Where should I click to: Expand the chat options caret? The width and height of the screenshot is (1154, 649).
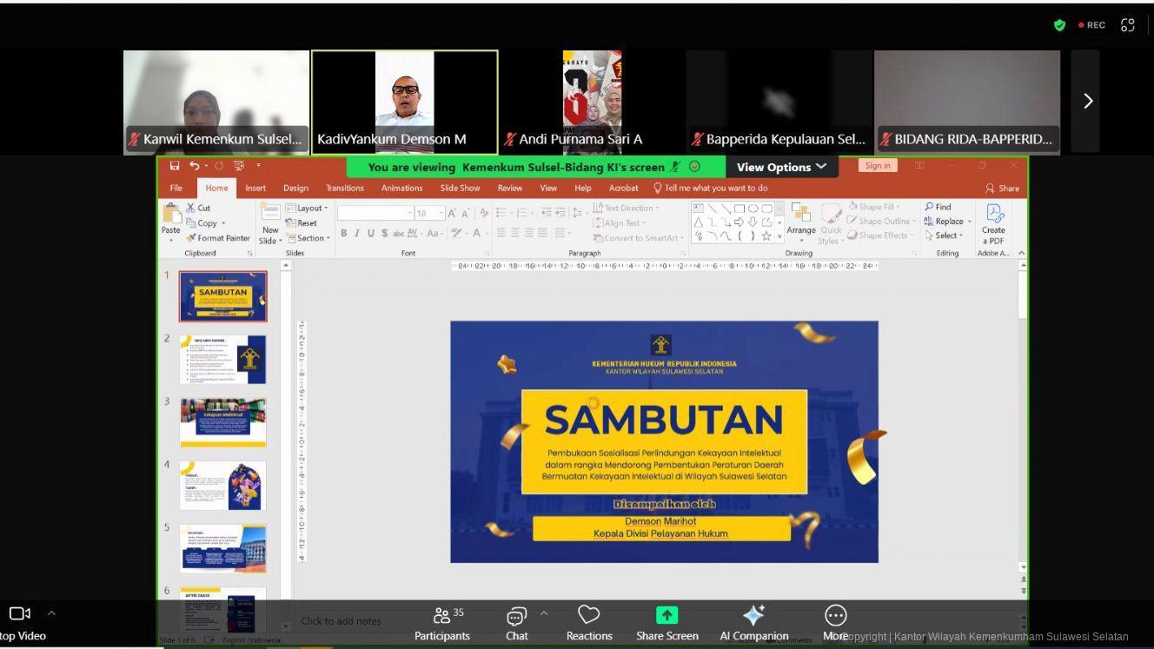tap(544, 613)
